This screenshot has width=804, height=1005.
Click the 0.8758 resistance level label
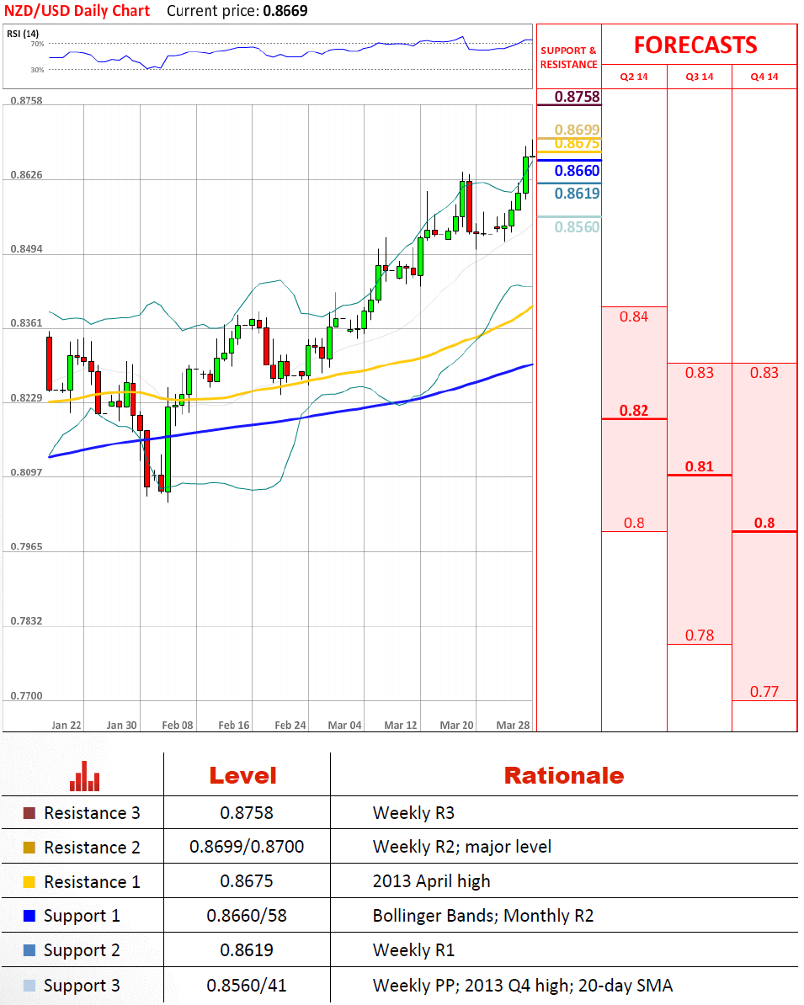tap(577, 97)
